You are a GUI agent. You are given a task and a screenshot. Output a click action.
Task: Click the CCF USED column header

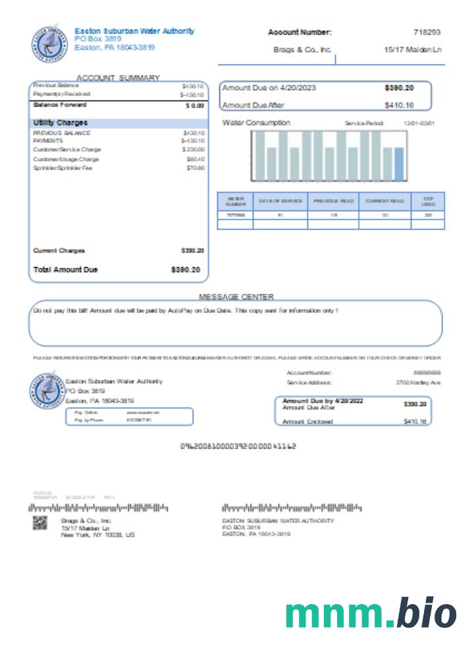pyautogui.click(x=428, y=201)
